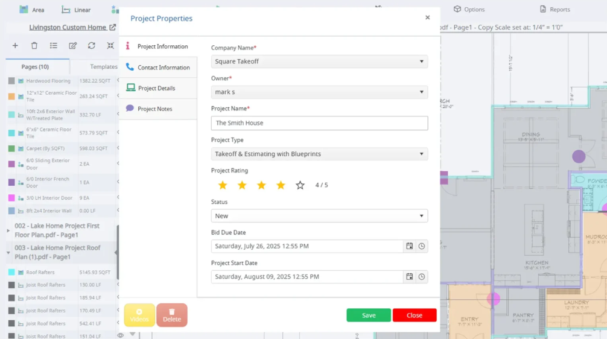This screenshot has width=607, height=339.
Task: Select the Area takeoff tool
Action: (32, 10)
